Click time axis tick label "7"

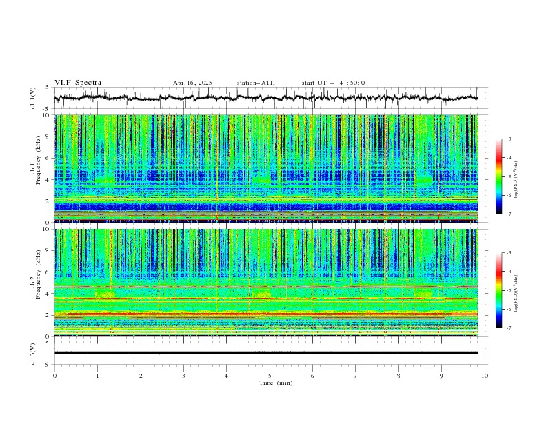[x=356, y=376]
